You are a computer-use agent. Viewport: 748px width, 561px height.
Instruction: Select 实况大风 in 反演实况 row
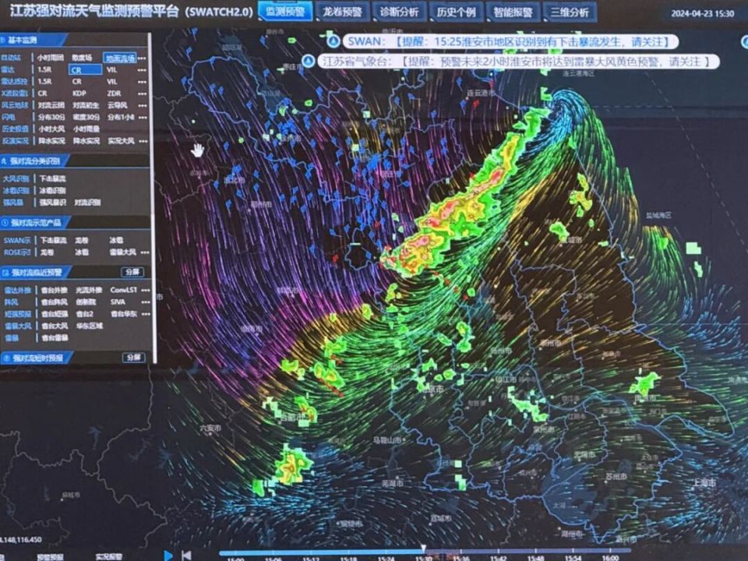coord(122,141)
